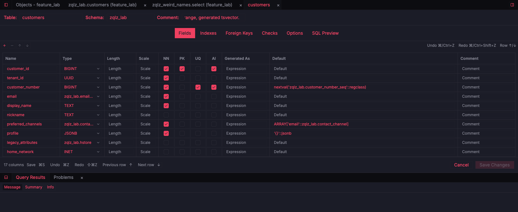This screenshot has height=212, width=518.
Task: Close the active customers tab
Action: [x=278, y=5]
